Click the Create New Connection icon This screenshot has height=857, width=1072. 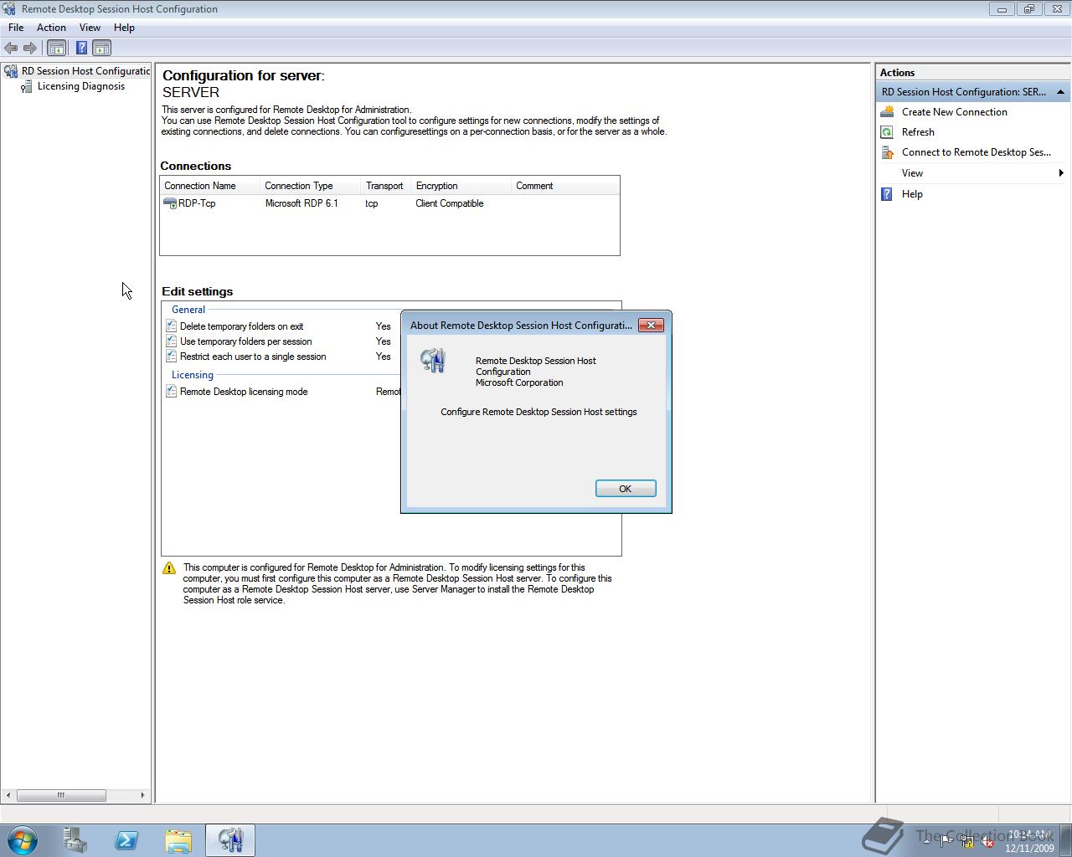pos(887,111)
